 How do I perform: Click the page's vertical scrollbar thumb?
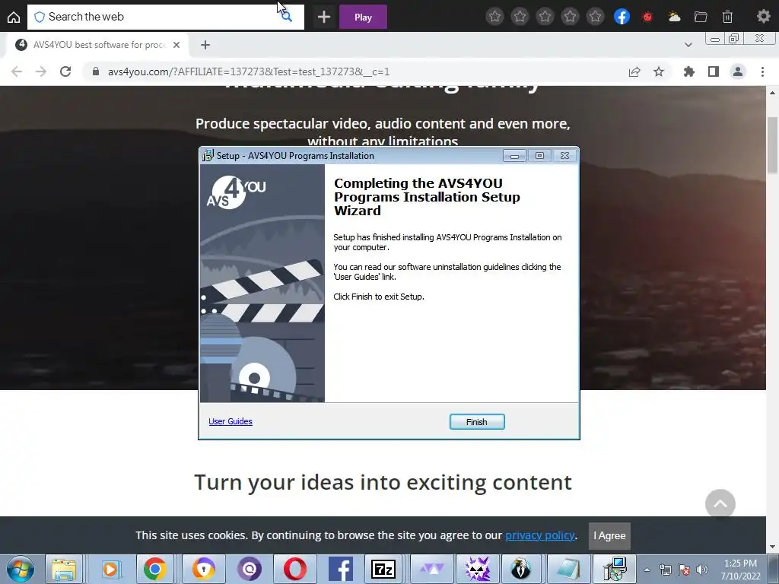(772, 145)
